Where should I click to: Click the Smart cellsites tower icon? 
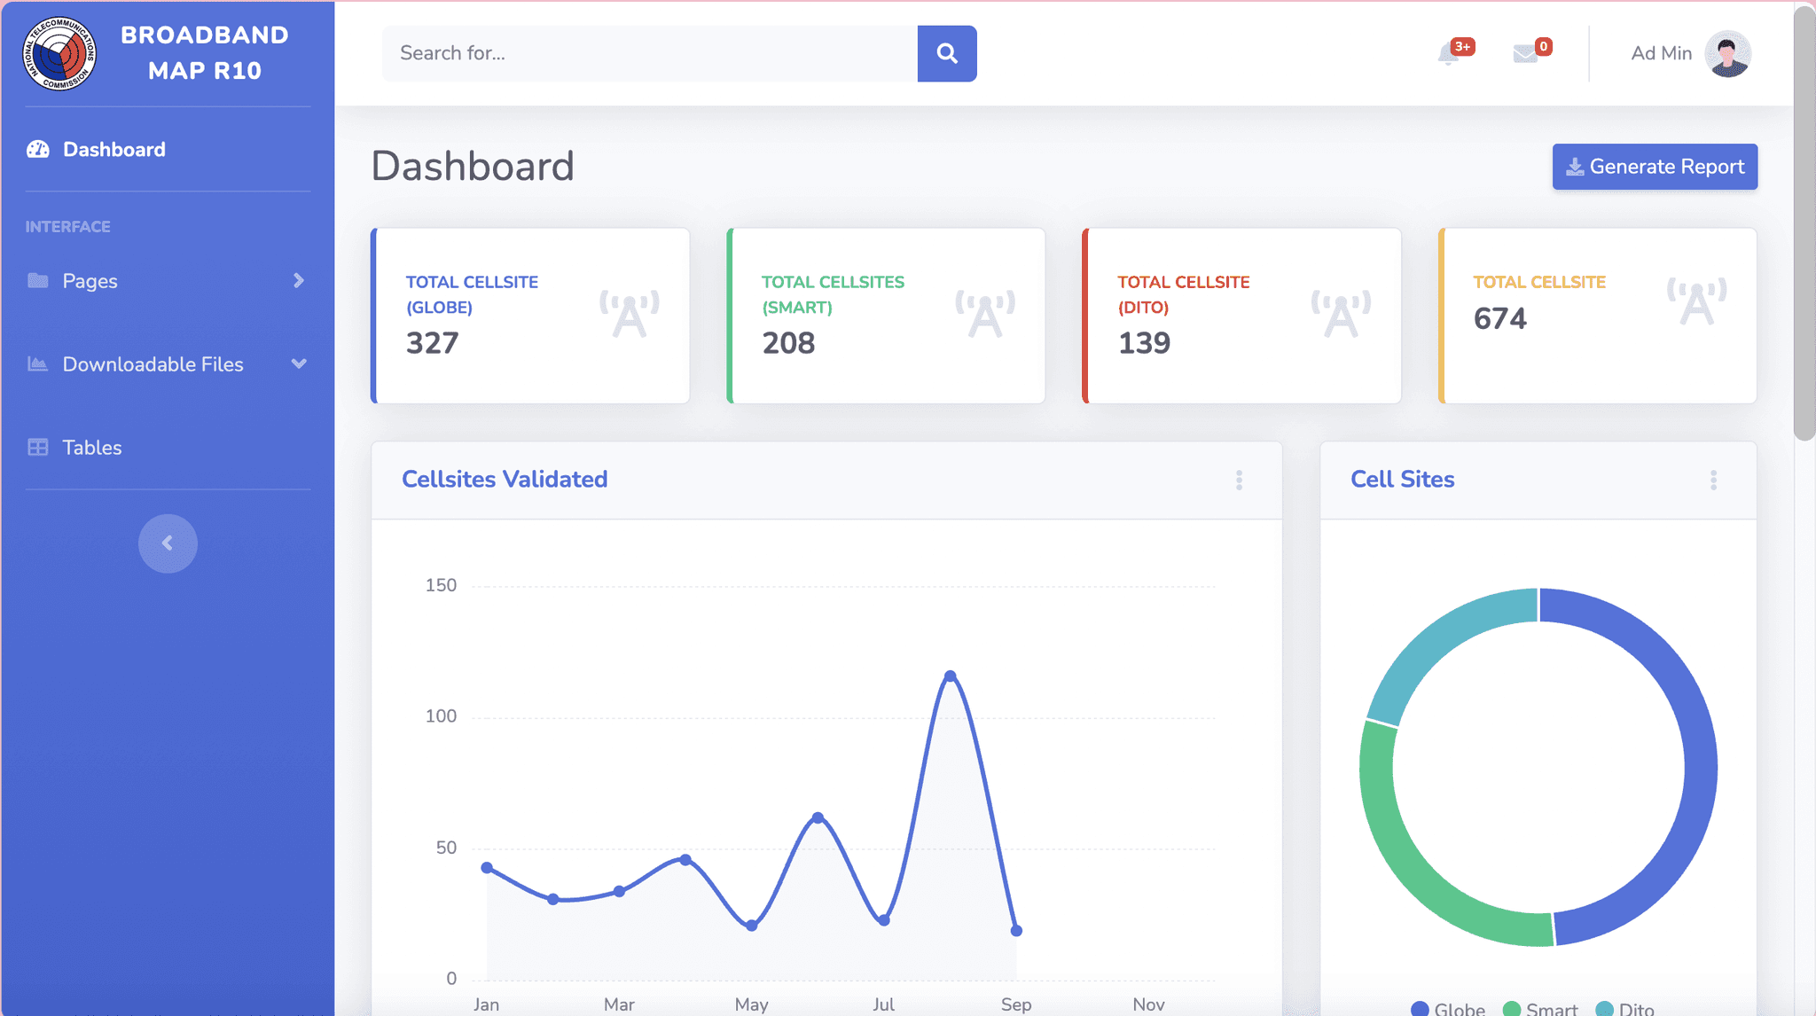pos(985,314)
